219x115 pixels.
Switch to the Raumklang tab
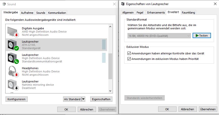click(188, 13)
